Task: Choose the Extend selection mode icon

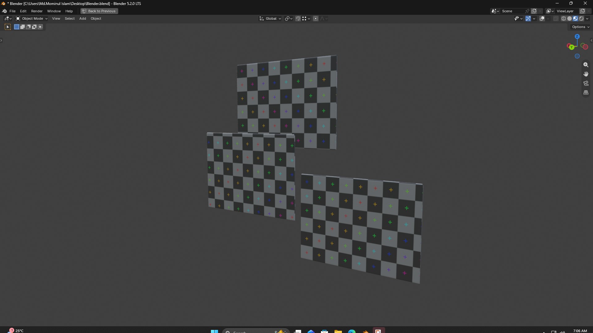Action: pyautogui.click(x=23, y=27)
